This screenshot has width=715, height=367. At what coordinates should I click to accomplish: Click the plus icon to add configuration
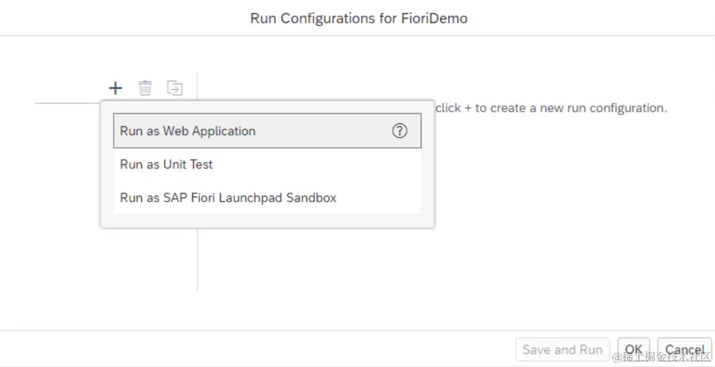[115, 88]
